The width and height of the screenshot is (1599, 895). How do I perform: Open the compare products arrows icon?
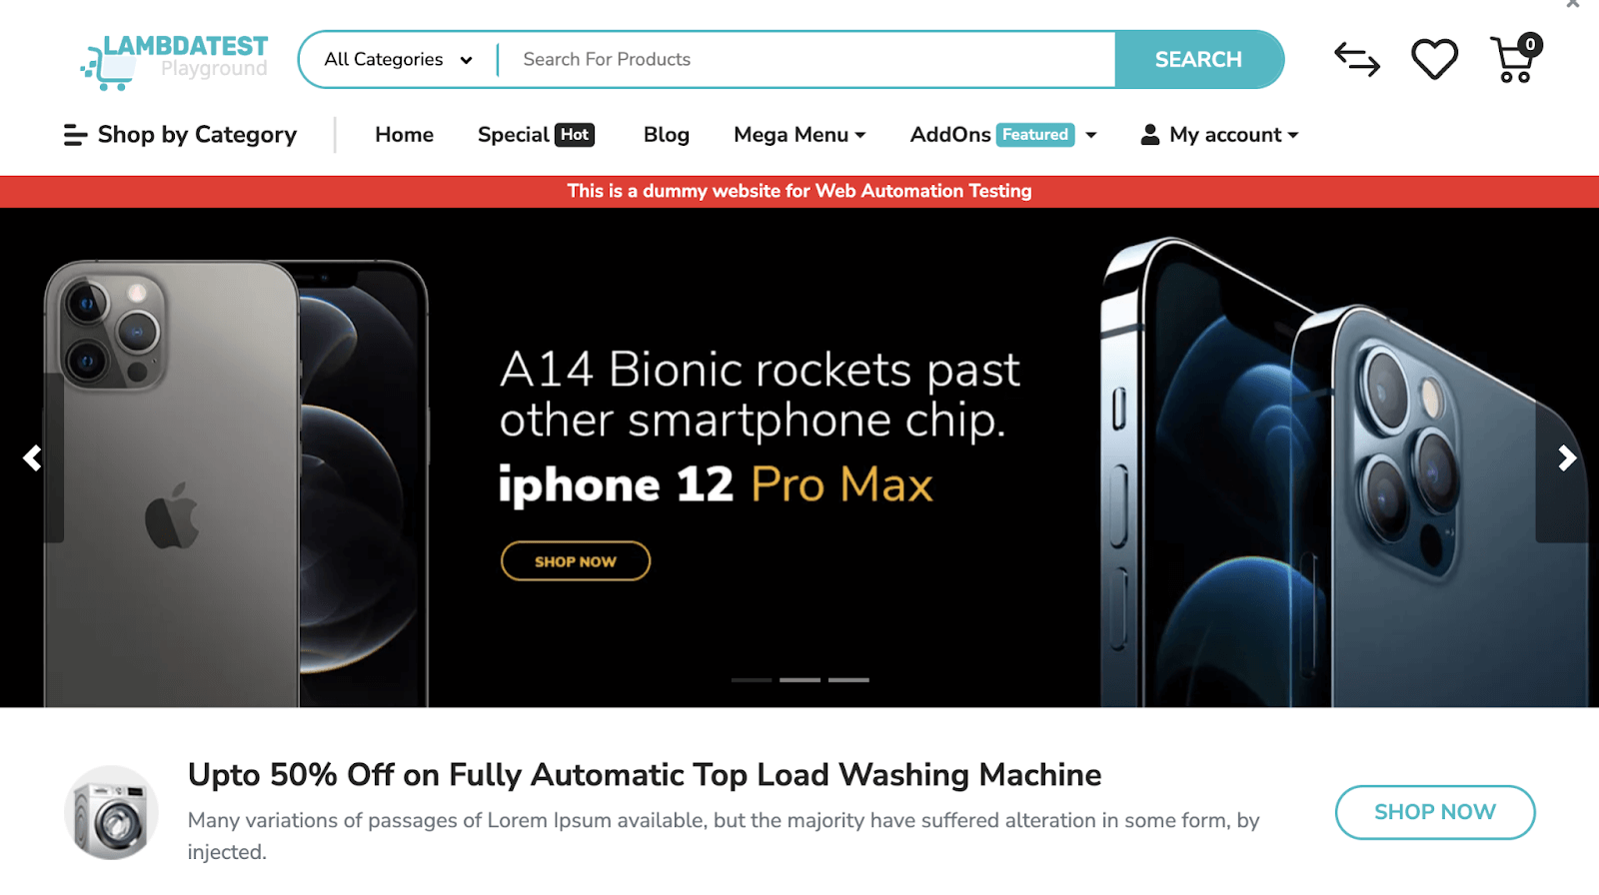coord(1356,60)
